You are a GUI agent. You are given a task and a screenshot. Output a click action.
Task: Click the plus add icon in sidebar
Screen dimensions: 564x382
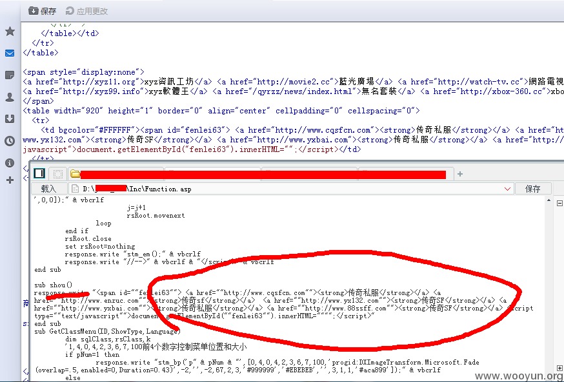(x=10, y=180)
